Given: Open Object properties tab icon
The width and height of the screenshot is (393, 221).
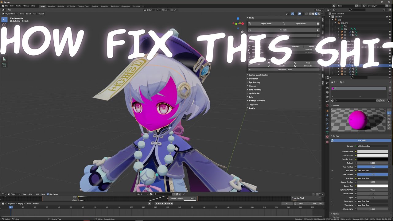Looking at the screenshot, I should 327,111.
